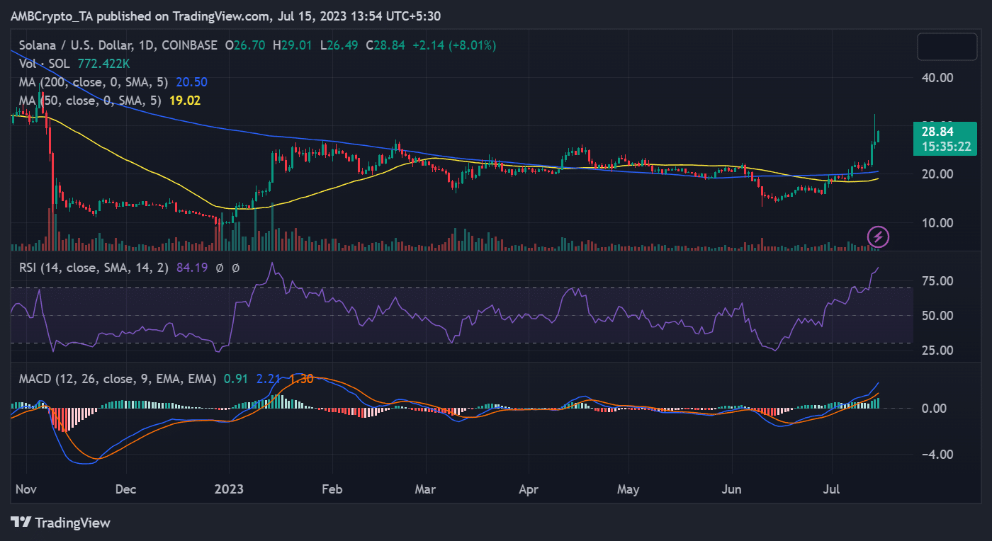The width and height of the screenshot is (992, 541).
Task: Select the green 28.84 current price label
Action: coord(937,132)
